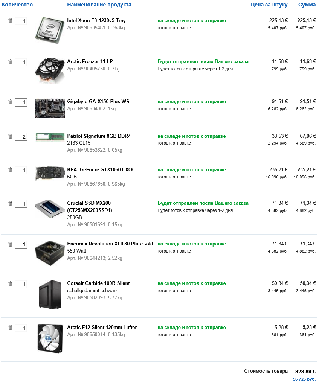Image resolution: width=319 pixels, height=384 pixels.
Task: Open the Crucial SSD MX200 product image
Action: 50,209
